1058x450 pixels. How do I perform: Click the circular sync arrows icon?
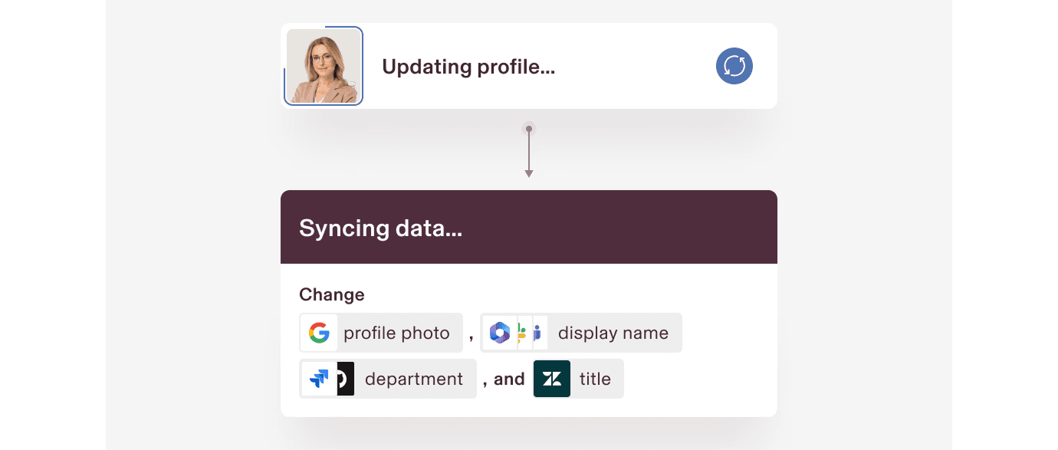click(734, 67)
